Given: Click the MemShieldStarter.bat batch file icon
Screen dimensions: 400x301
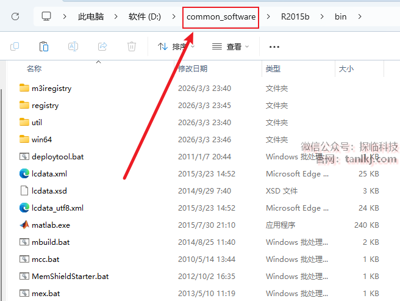Looking at the screenshot, I should 24,276.
